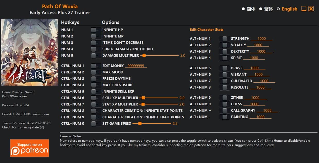
Task: Select the Simplified Chinese 简体 language option
Action: point(249,9)
